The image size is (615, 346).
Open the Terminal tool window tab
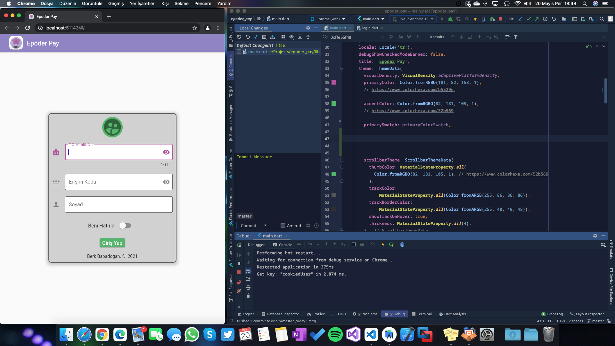pos(422,314)
